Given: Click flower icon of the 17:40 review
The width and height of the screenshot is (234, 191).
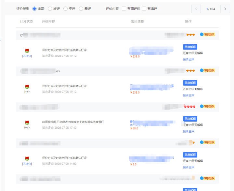Looking at the screenshot, I should tap(27, 123).
